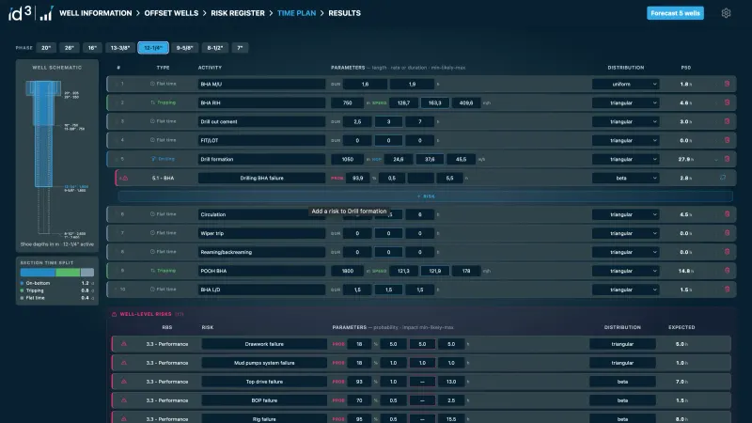This screenshot has height=423, width=752.
Task: Click the Flat time clock icon on BHA M/U
Action: (x=152, y=84)
